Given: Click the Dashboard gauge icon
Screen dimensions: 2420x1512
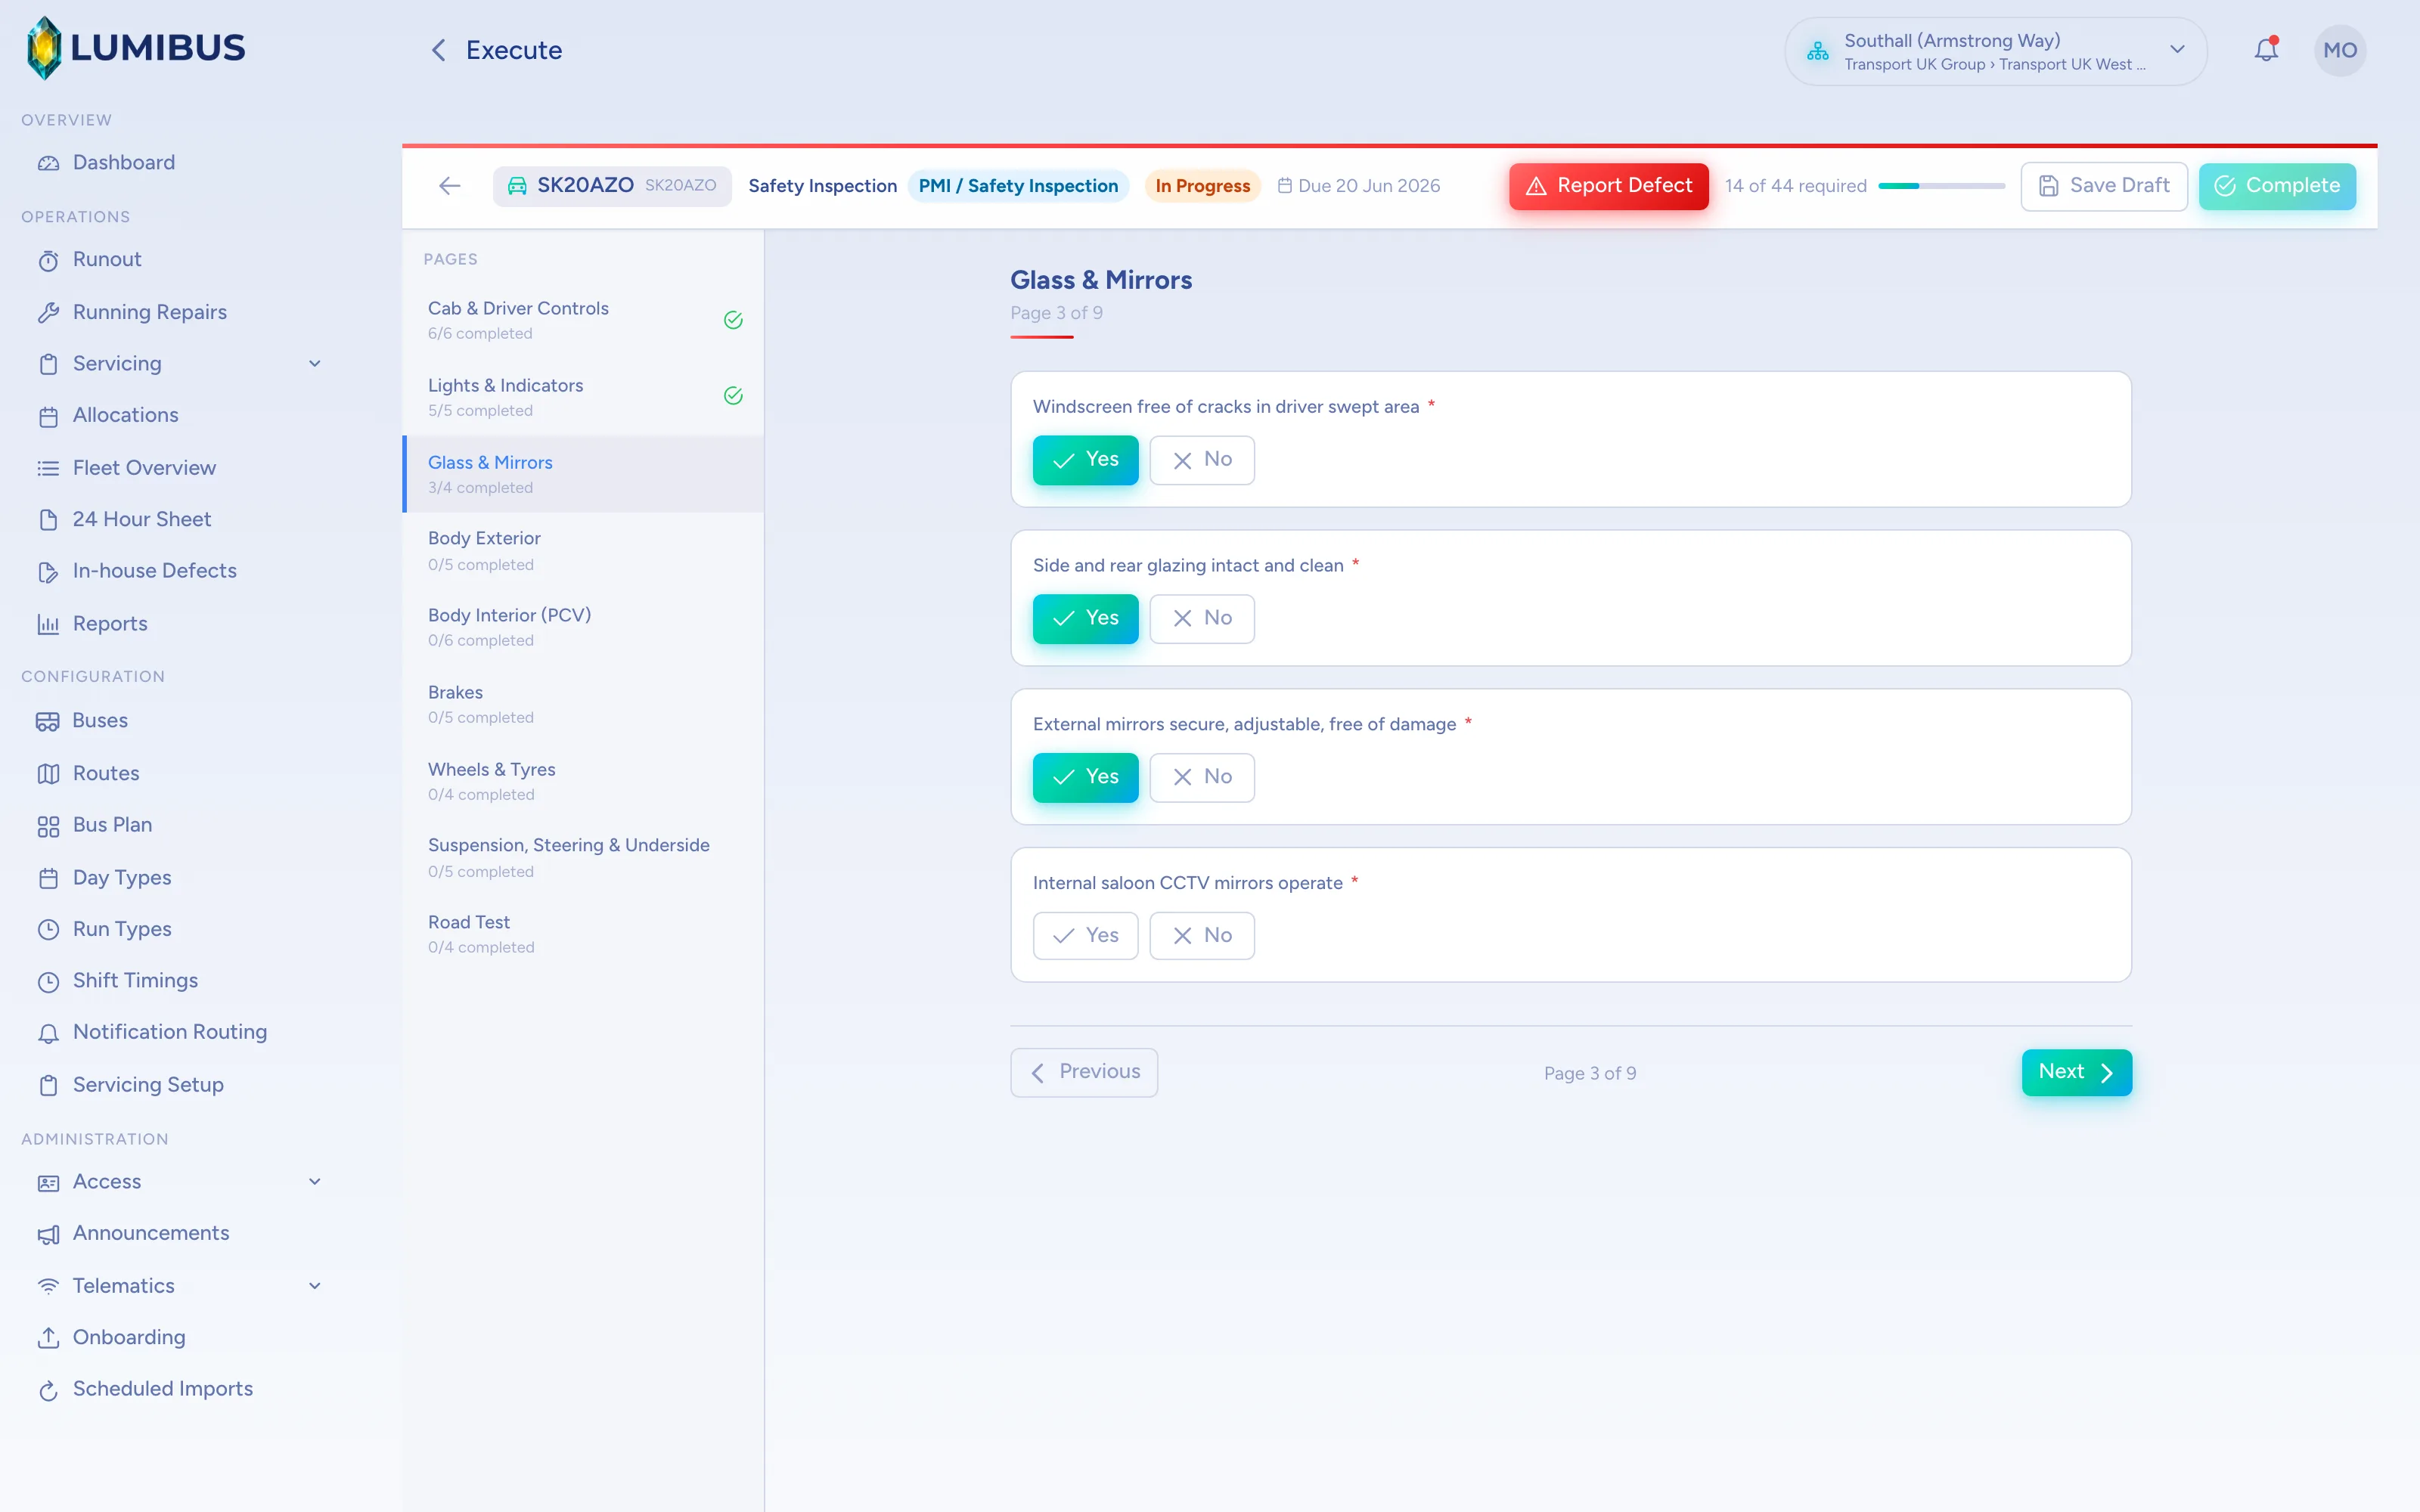Looking at the screenshot, I should click(x=48, y=163).
